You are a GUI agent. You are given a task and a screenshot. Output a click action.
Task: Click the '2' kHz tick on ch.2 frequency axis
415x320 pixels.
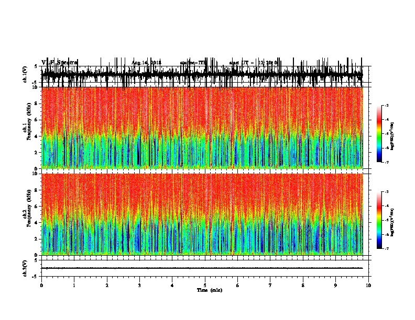tap(37, 239)
